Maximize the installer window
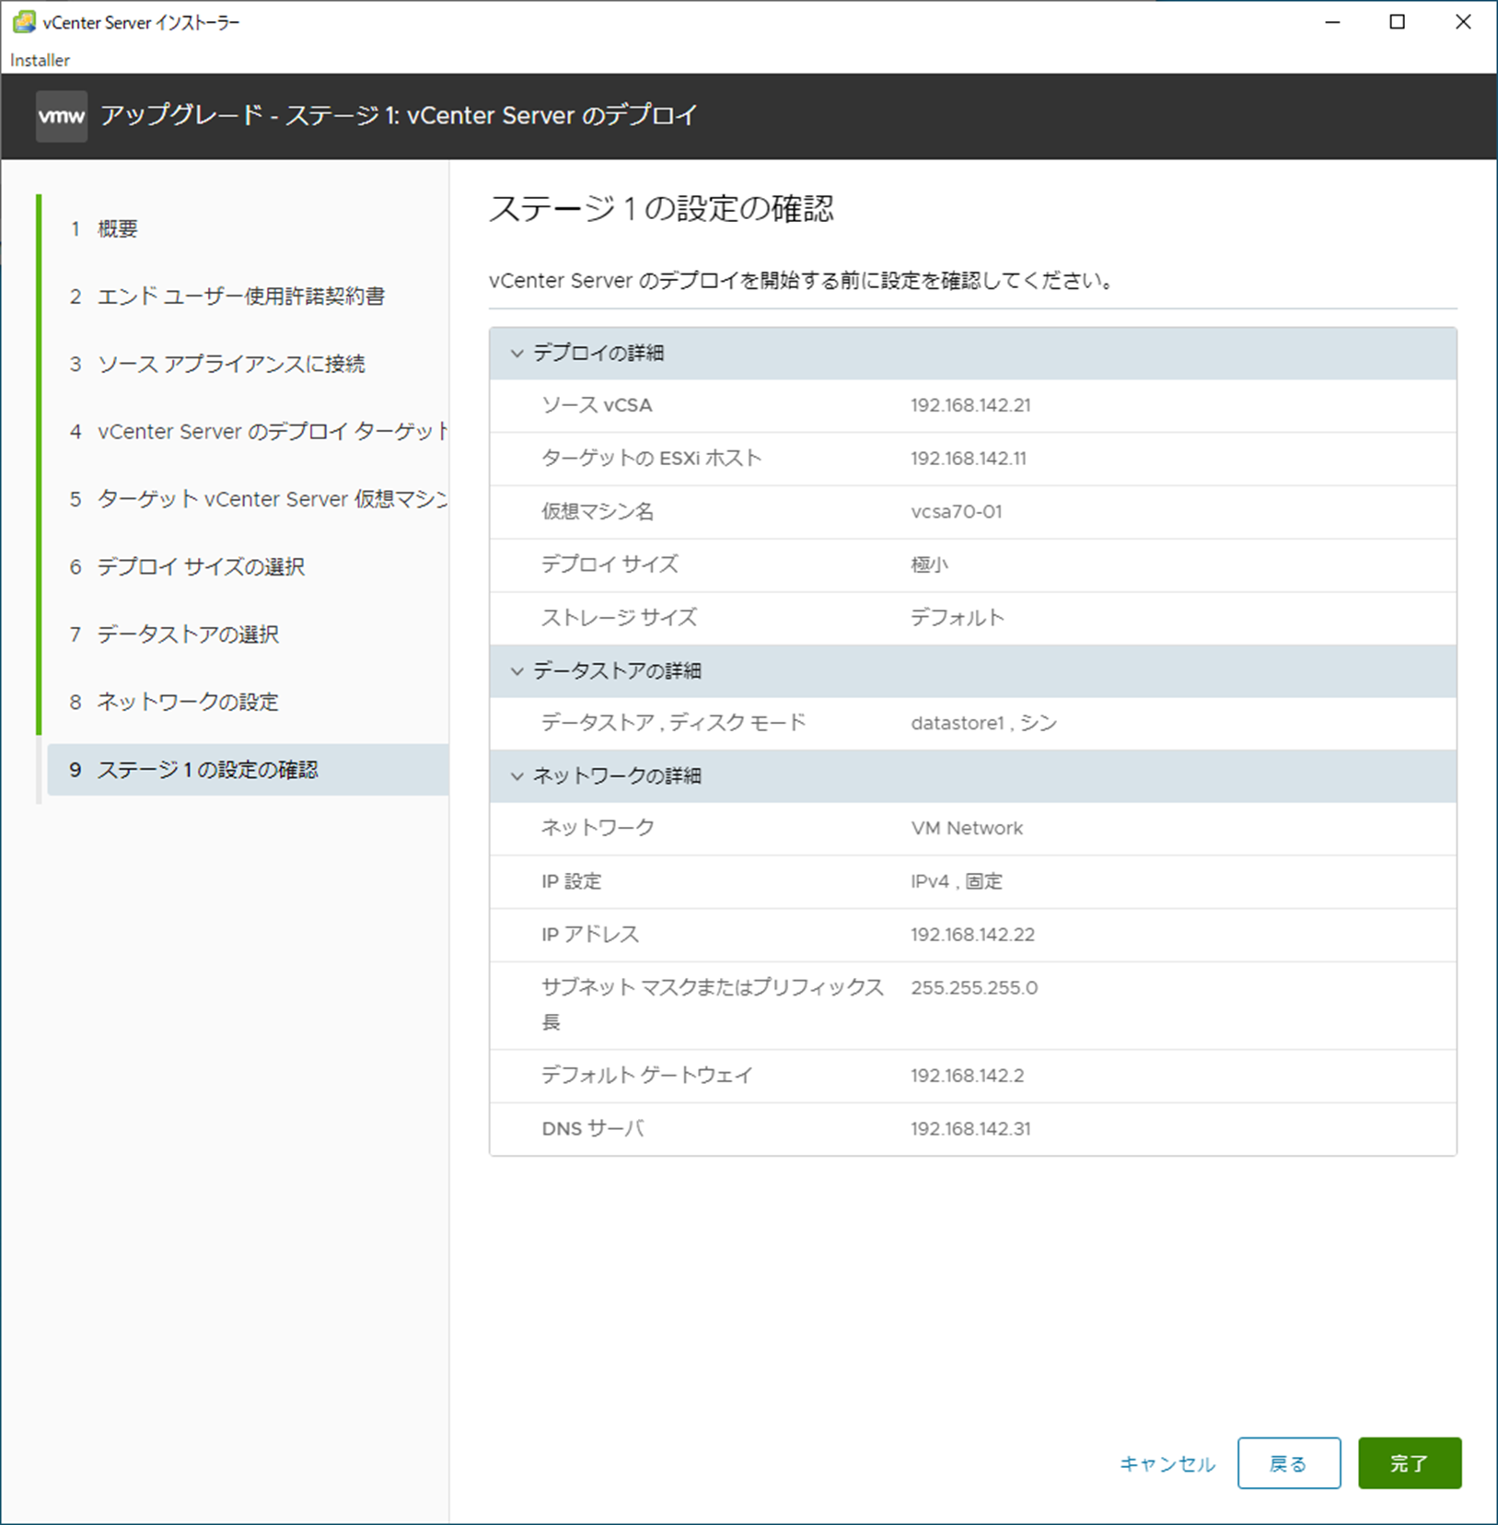This screenshot has width=1498, height=1525. click(1397, 22)
